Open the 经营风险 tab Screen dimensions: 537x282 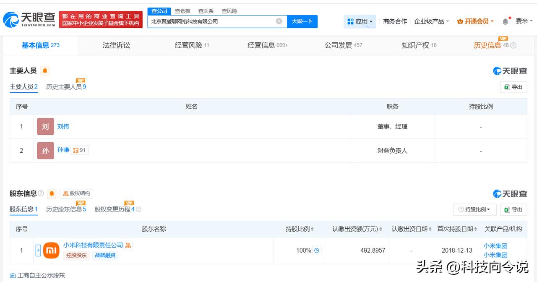(192, 45)
